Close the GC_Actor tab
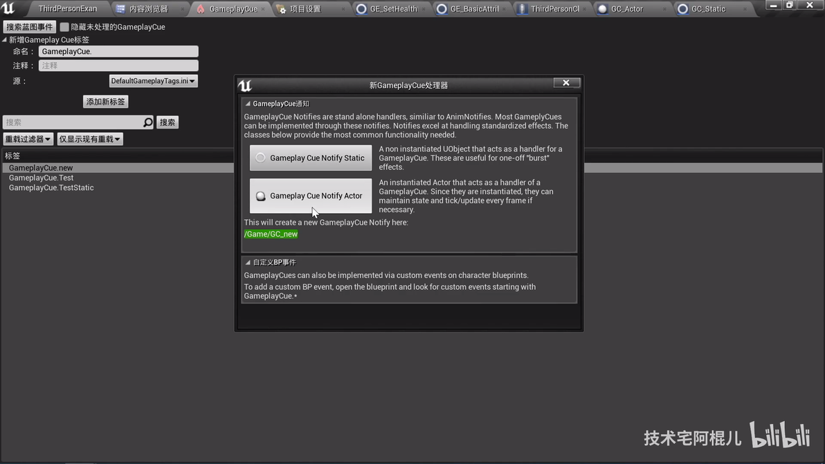This screenshot has height=464, width=825. (x=664, y=9)
